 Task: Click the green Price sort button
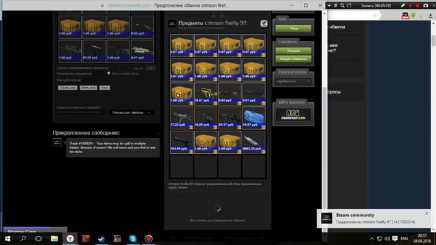coord(294,29)
